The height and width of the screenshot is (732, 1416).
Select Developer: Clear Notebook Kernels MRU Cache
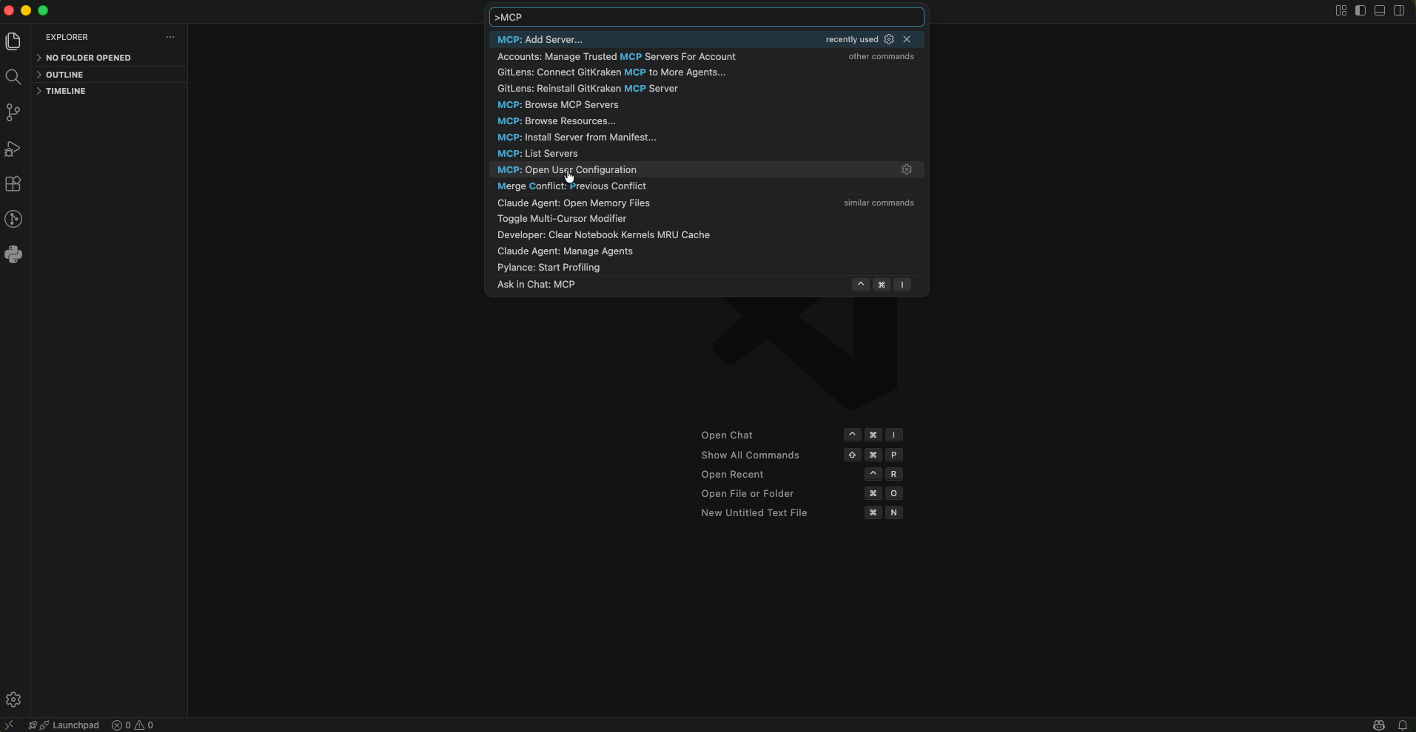706,235
